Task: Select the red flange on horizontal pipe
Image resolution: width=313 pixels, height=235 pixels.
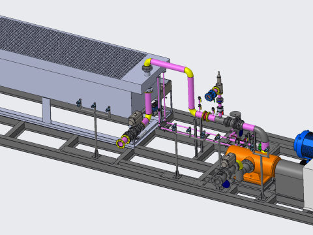Action: (204, 116)
